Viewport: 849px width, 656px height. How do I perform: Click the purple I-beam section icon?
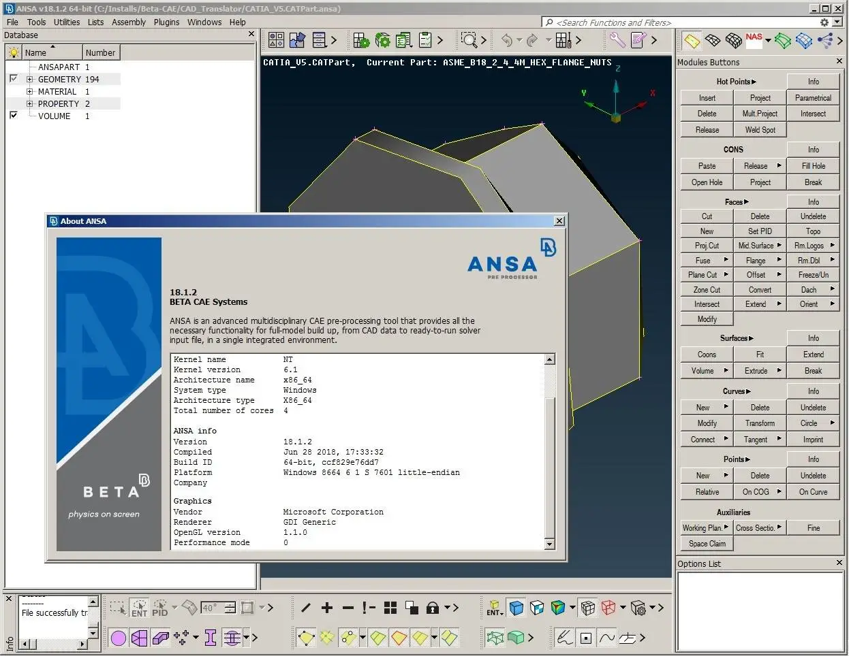click(211, 638)
